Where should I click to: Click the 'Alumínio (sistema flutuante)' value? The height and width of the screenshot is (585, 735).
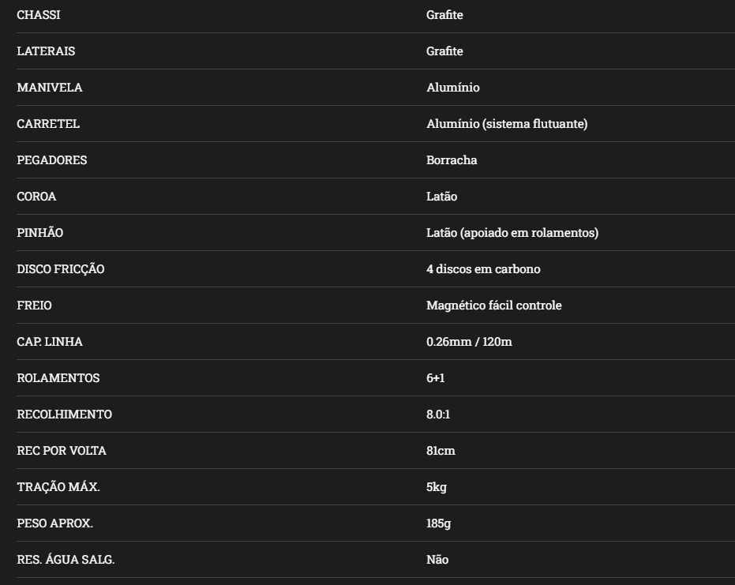[507, 124]
